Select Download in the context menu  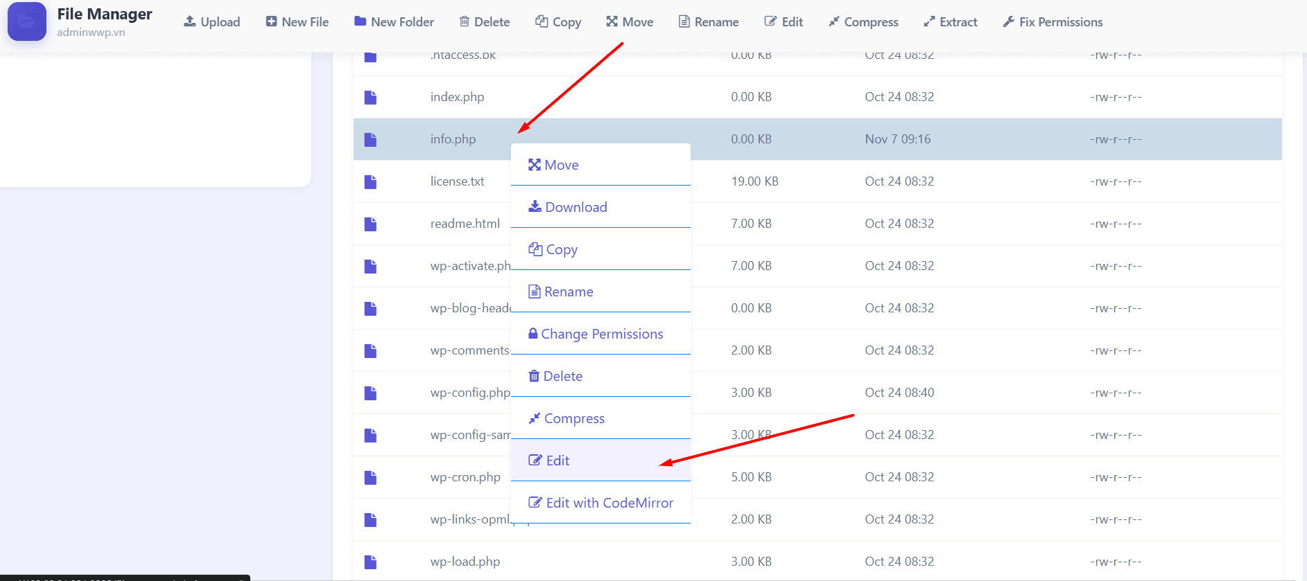pyautogui.click(x=568, y=207)
